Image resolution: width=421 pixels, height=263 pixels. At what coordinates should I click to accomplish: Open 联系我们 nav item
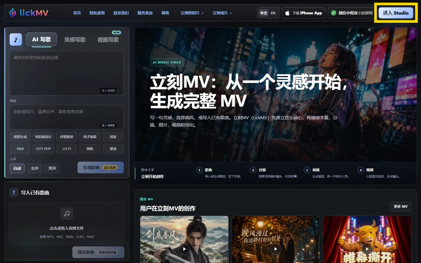[x=121, y=13]
